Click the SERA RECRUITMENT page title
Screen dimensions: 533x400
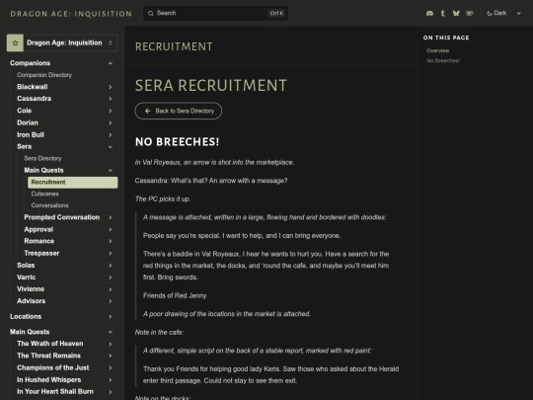[x=211, y=85]
